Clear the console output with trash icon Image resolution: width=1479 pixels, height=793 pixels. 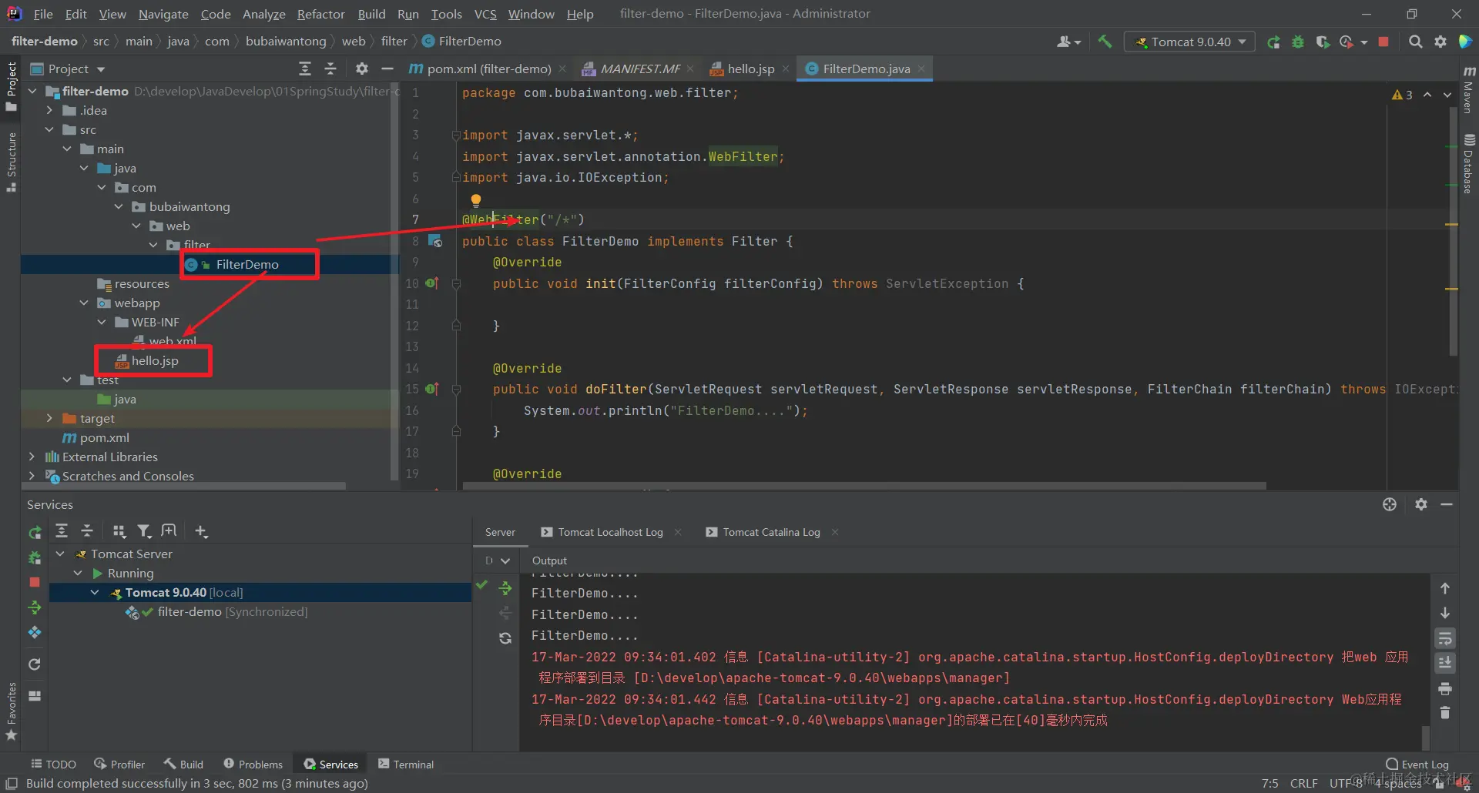(1445, 713)
